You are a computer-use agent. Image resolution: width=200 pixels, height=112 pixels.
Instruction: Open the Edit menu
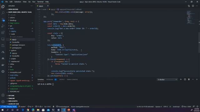click(11, 2)
